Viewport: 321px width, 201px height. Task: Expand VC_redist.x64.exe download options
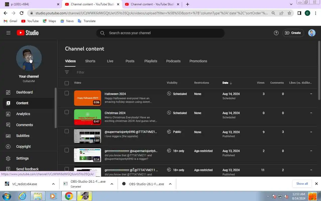[x=53, y=184]
